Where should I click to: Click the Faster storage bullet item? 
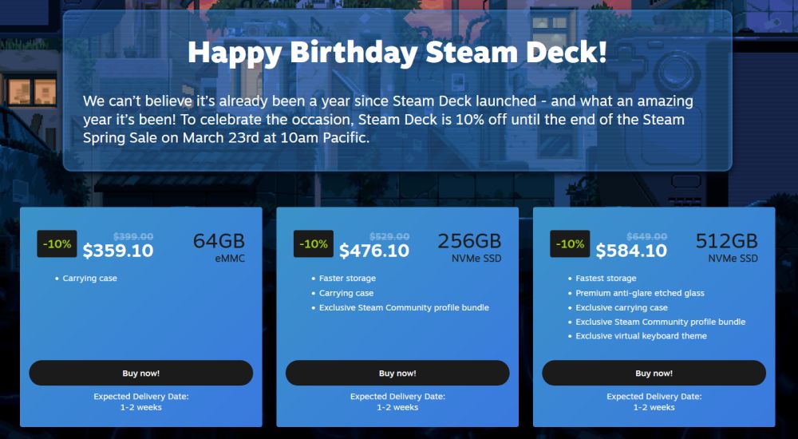(347, 279)
